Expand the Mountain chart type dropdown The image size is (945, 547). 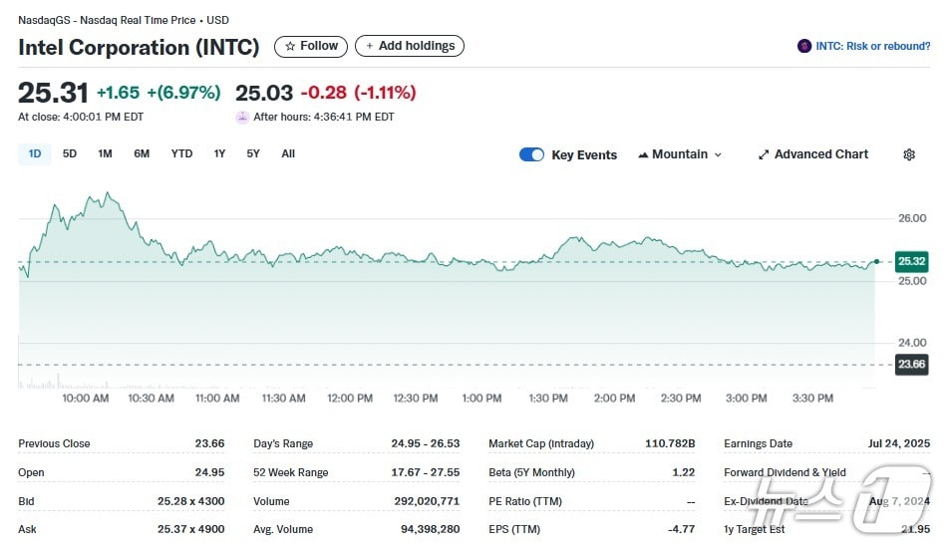pos(718,154)
